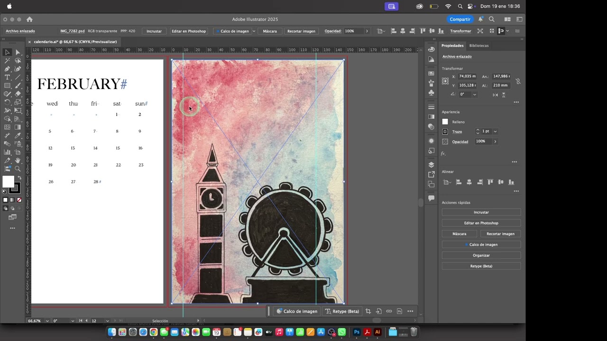Select the calendario.ai document tab
This screenshot has width=607, height=341.
75,42
